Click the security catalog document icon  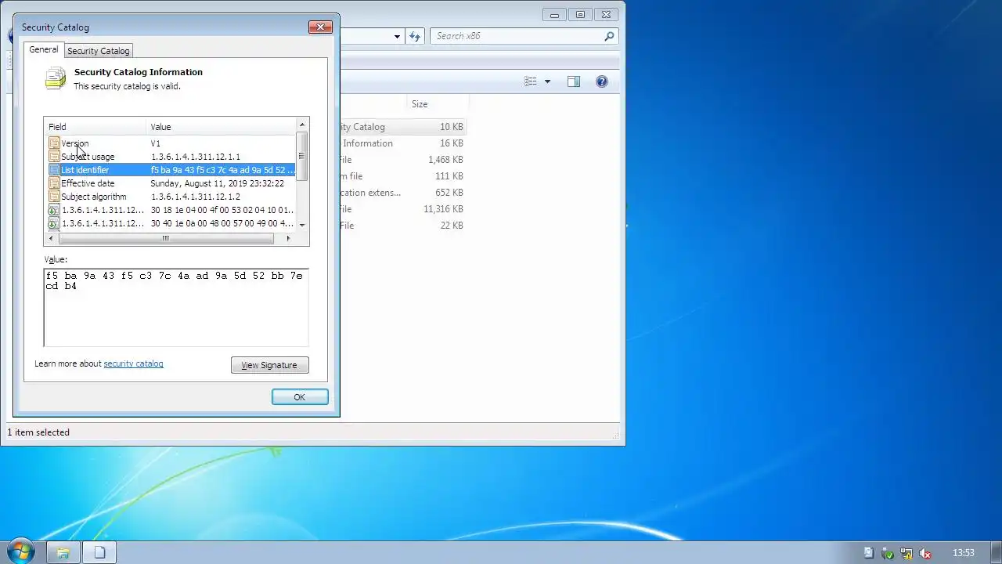pos(55,78)
